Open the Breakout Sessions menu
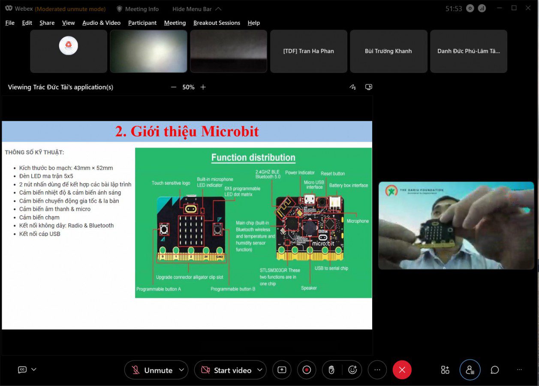 (x=217, y=23)
